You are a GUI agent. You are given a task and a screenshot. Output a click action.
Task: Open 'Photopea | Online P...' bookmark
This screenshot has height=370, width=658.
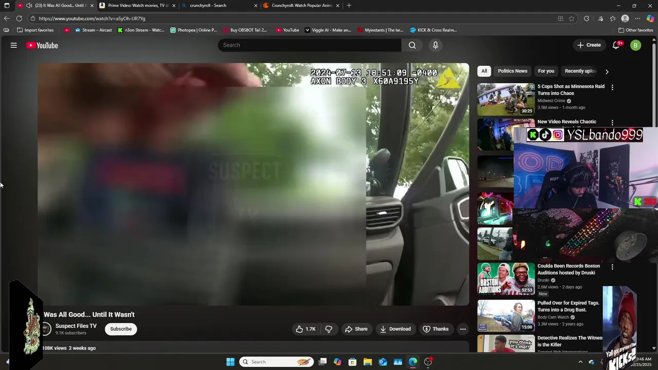pyautogui.click(x=194, y=30)
